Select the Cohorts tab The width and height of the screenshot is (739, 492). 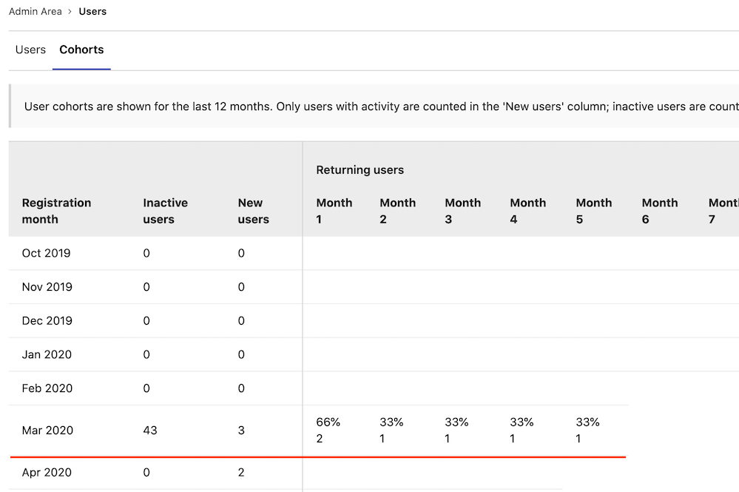tap(81, 50)
